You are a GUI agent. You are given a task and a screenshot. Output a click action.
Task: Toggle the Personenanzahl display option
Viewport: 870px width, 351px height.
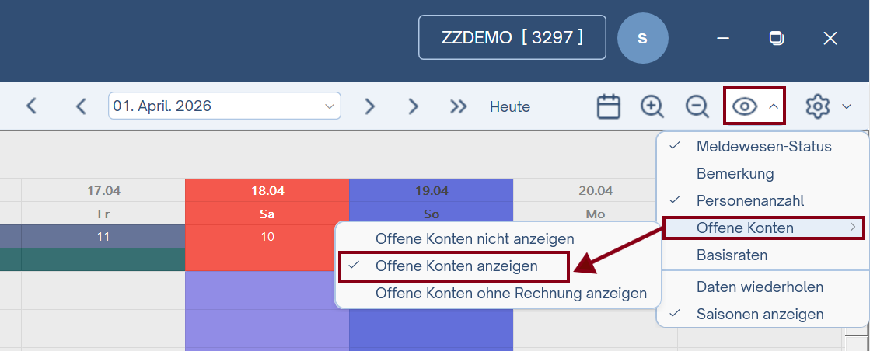[x=749, y=200]
